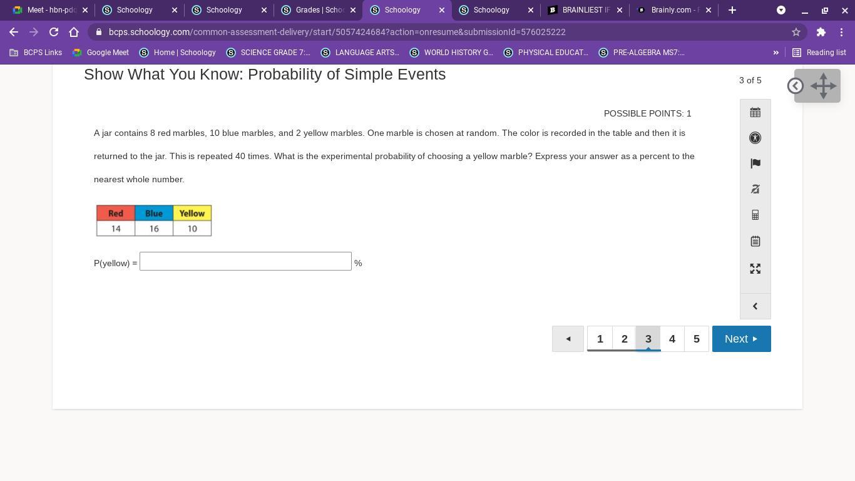This screenshot has width=855, height=481.
Task: Close the Grades | Schoology tab
Action: click(x=353, y=10)
